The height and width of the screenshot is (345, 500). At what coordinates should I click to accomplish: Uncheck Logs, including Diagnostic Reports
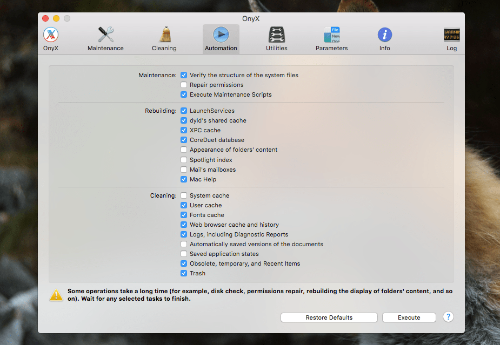click(x=184, y=234)
